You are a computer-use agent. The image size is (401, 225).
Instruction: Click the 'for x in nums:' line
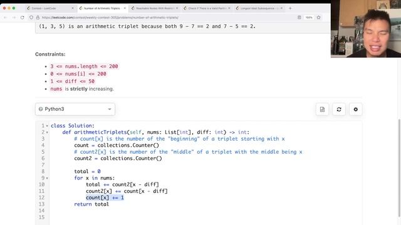tap(95, 177)
